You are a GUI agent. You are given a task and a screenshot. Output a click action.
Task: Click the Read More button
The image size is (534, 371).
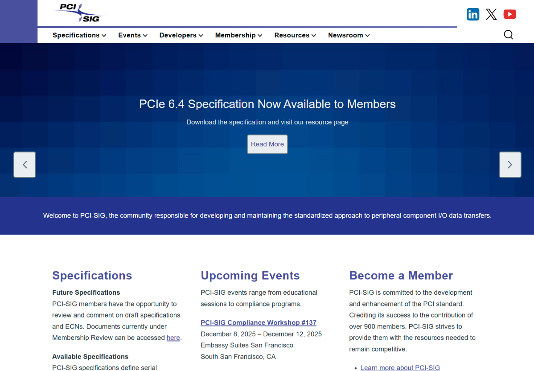click(267, 144)
